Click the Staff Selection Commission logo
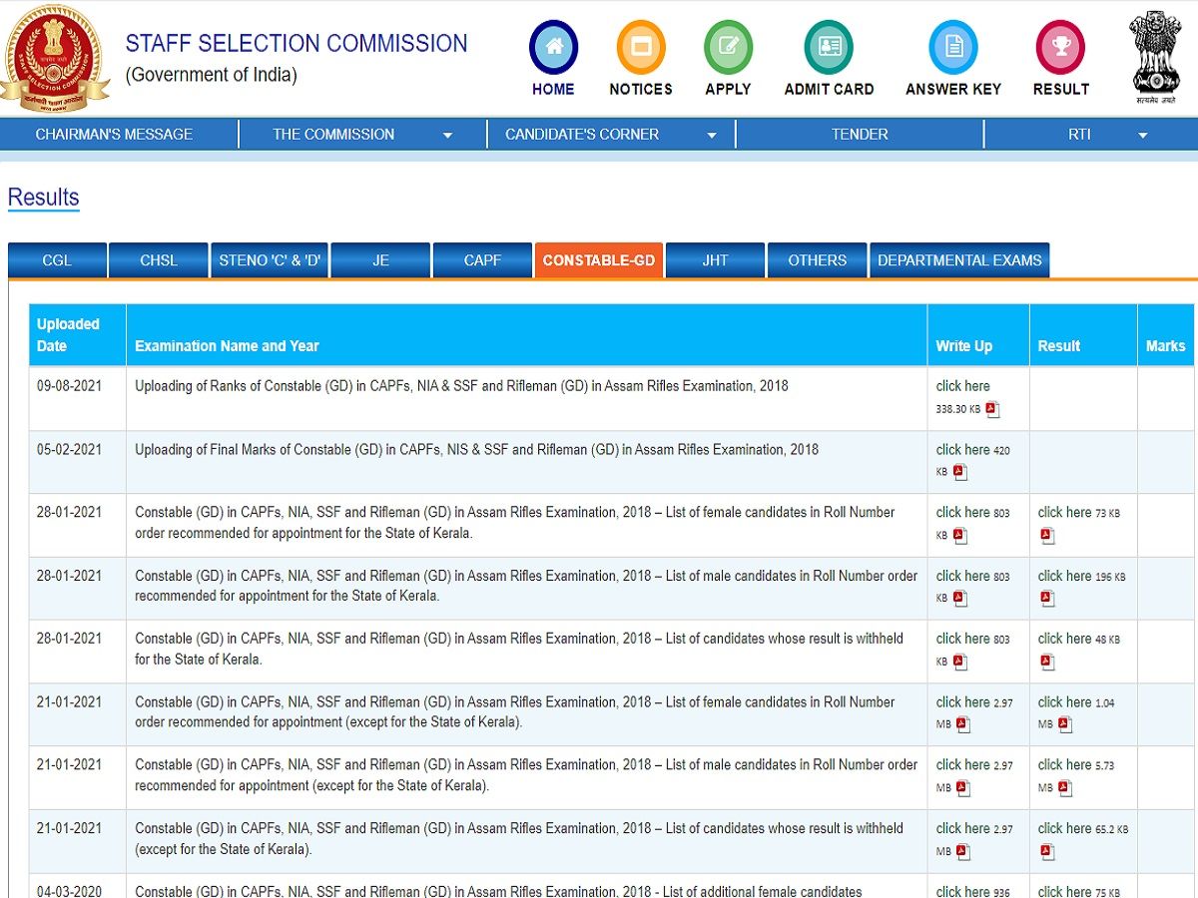The height and width of the screenshot is (898, 1198). coord(53,57)
